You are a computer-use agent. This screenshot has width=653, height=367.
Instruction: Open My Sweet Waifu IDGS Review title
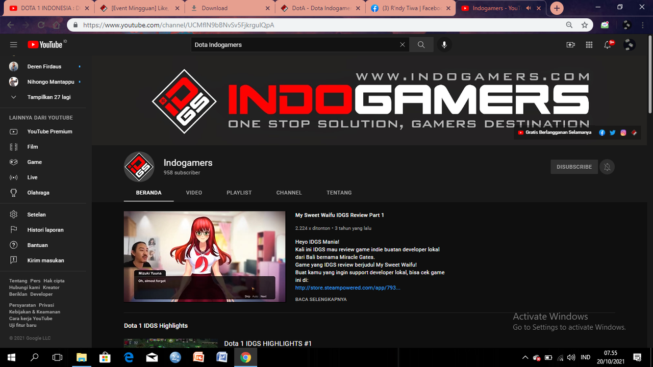point(340,215)
